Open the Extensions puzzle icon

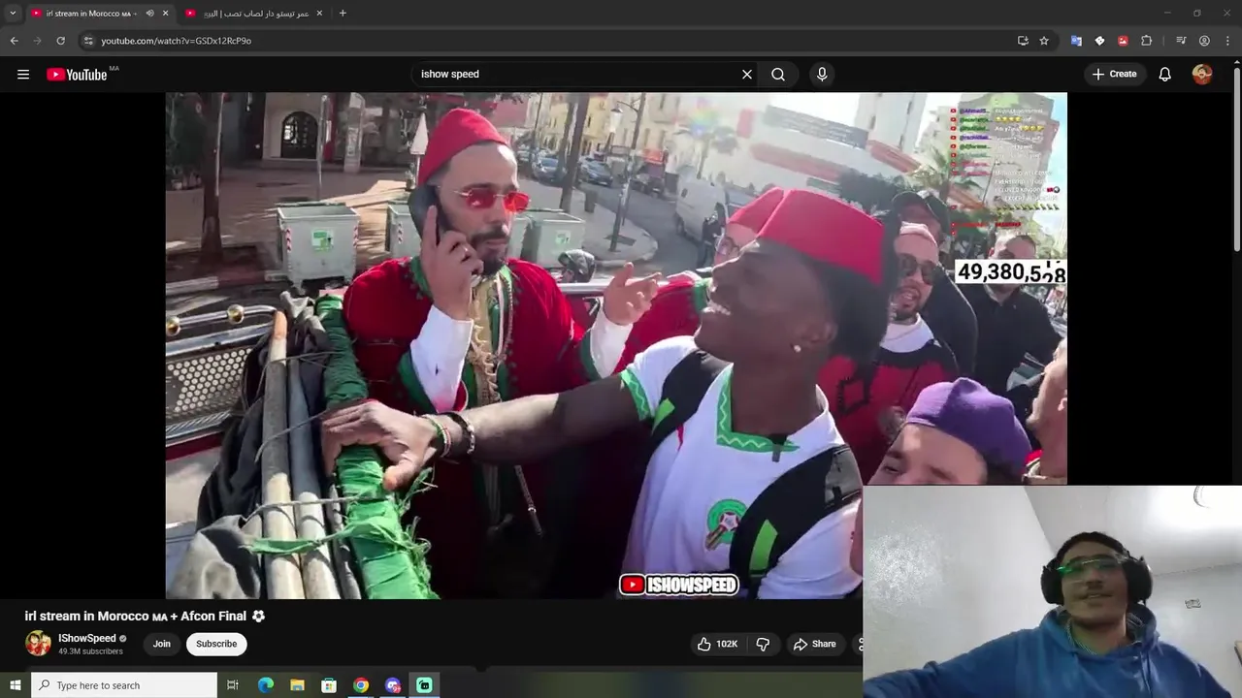1146,41
